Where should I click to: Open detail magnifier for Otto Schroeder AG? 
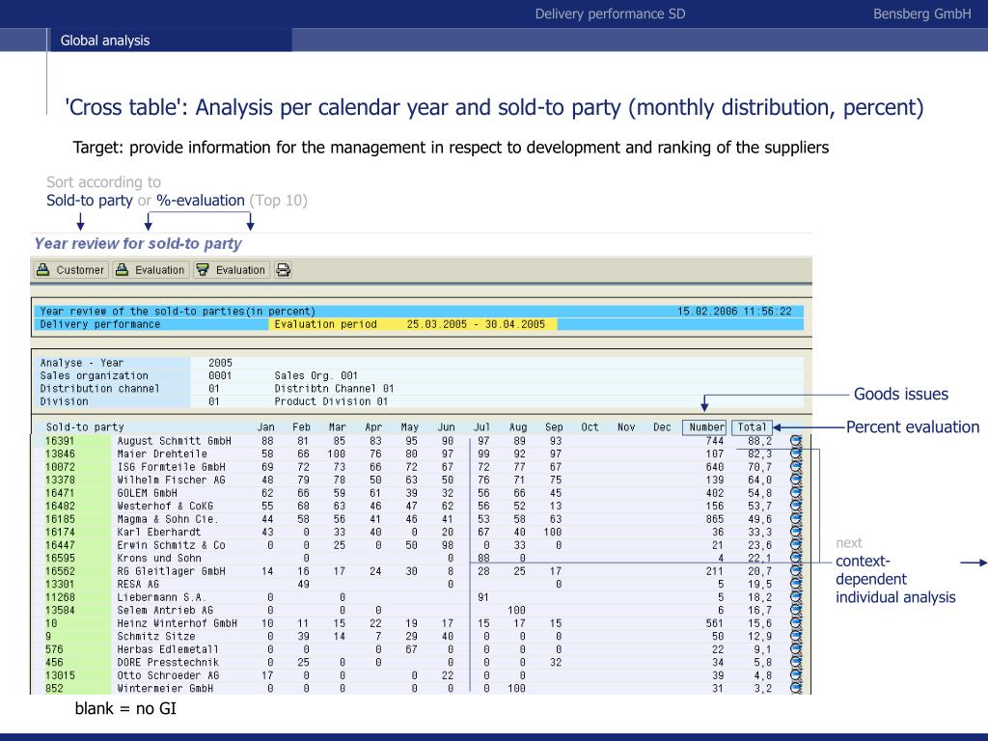pyautogui.click(x=796, y=675)
